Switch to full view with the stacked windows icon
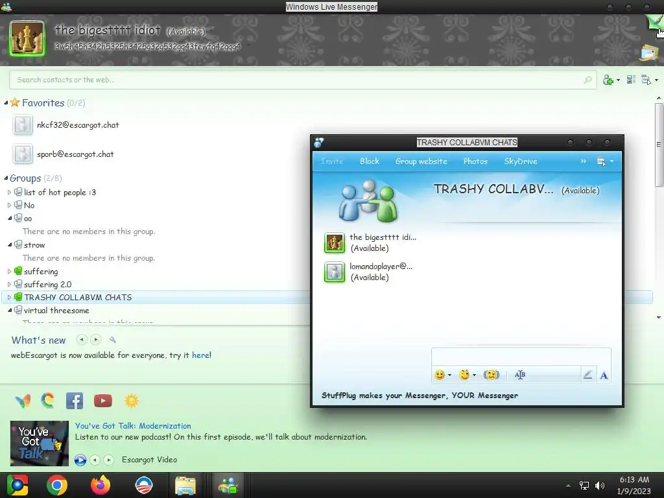664x498 pixels. (x=650, y=53)
